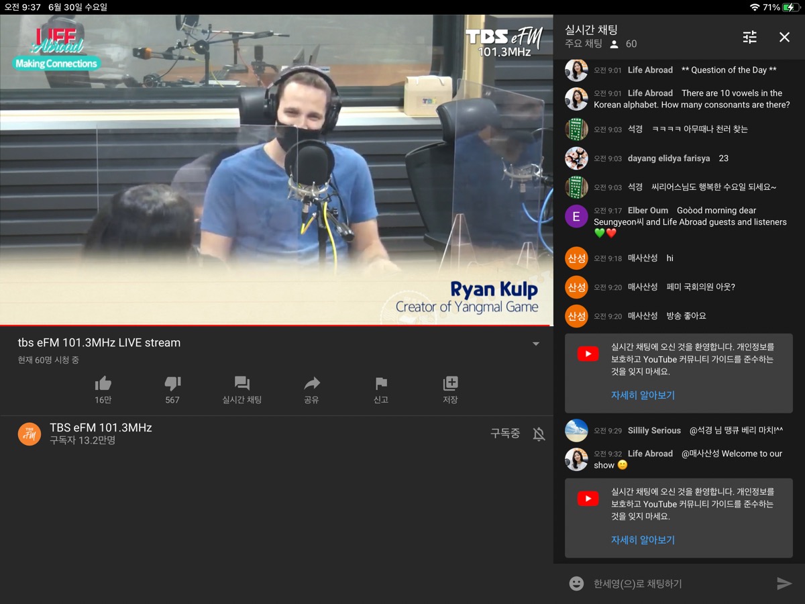Image resolution: width=805 pixels, height=604 pixels.
Task: Open the bottom 자세히 알아보기 link
Action: click(642, 540)
